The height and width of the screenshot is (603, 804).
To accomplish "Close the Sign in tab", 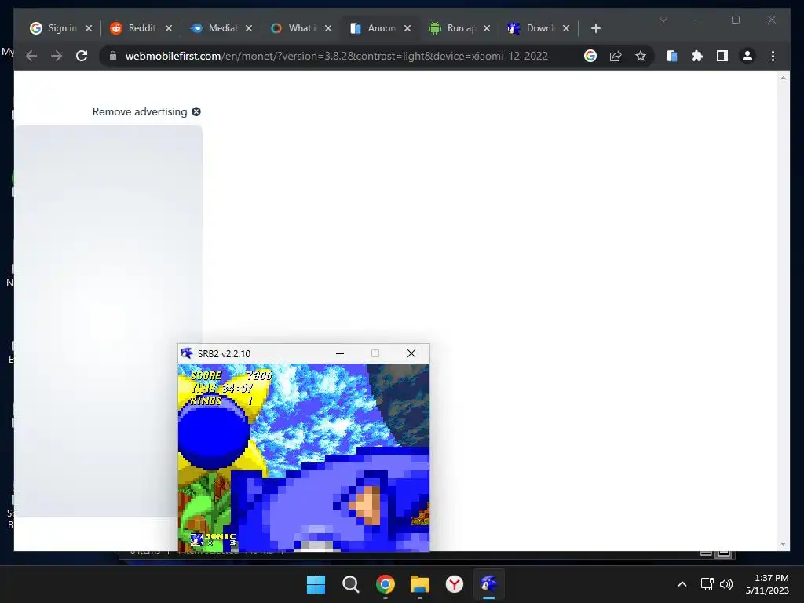I will coord(89,28).
